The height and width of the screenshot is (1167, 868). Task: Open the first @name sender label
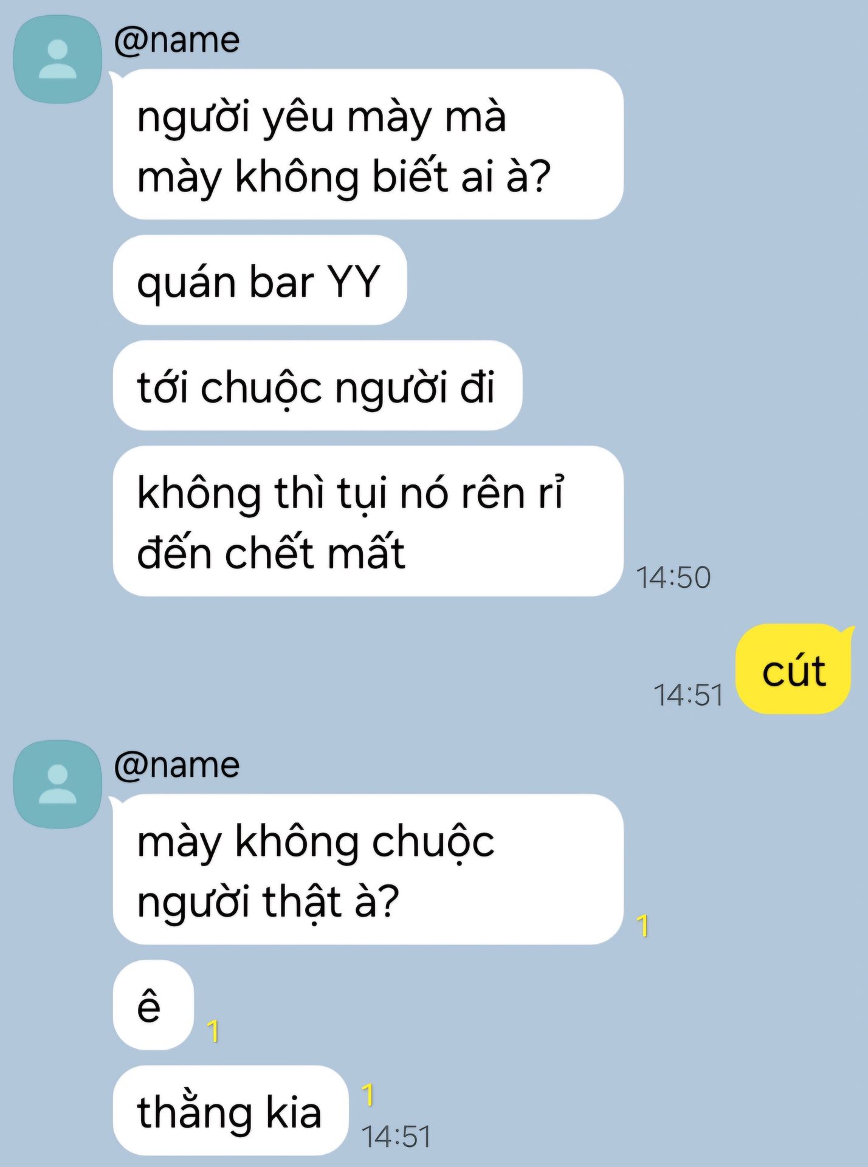177,40
